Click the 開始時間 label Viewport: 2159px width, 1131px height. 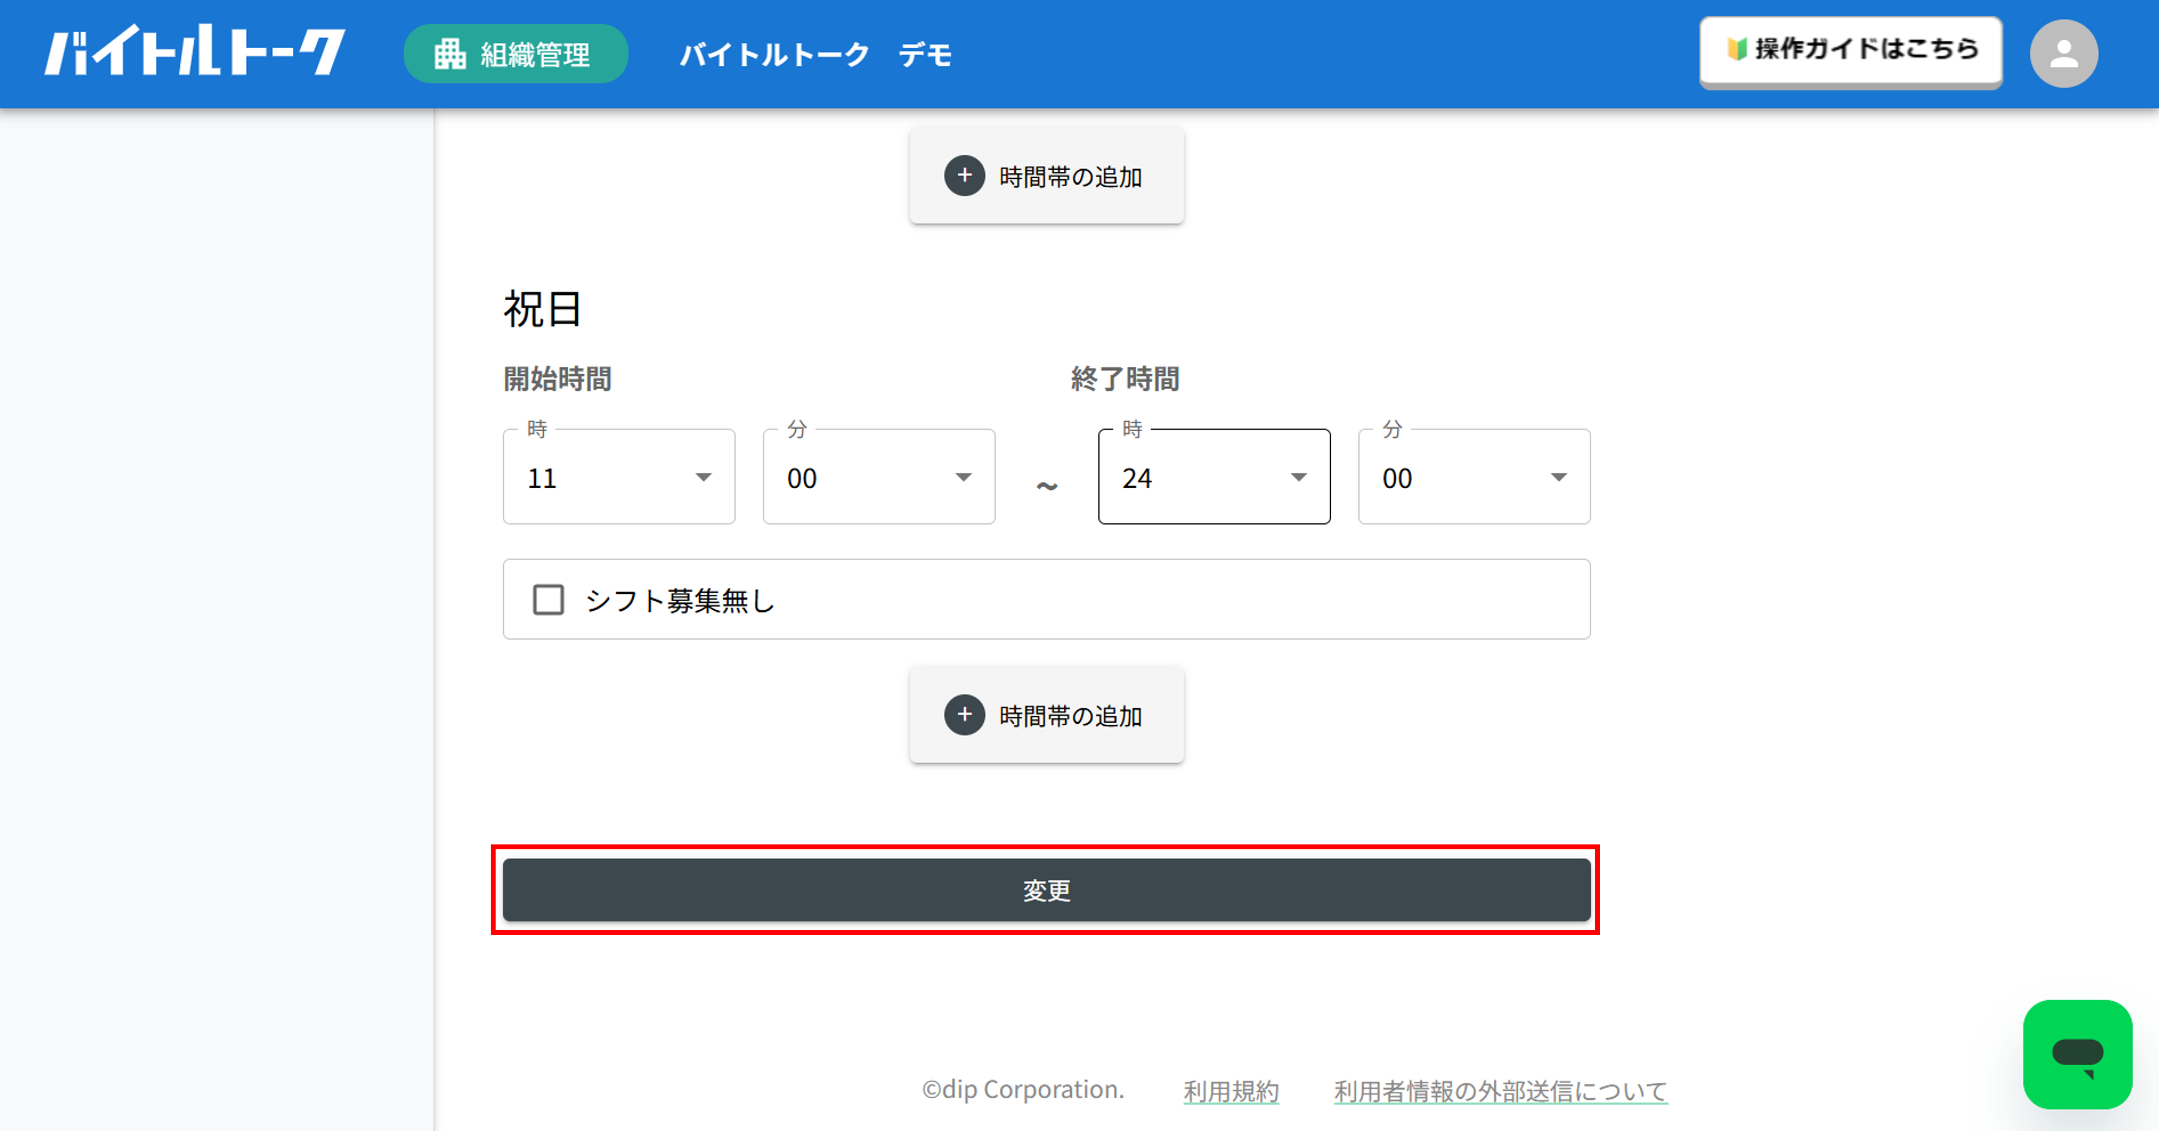(x=557, y=379)
